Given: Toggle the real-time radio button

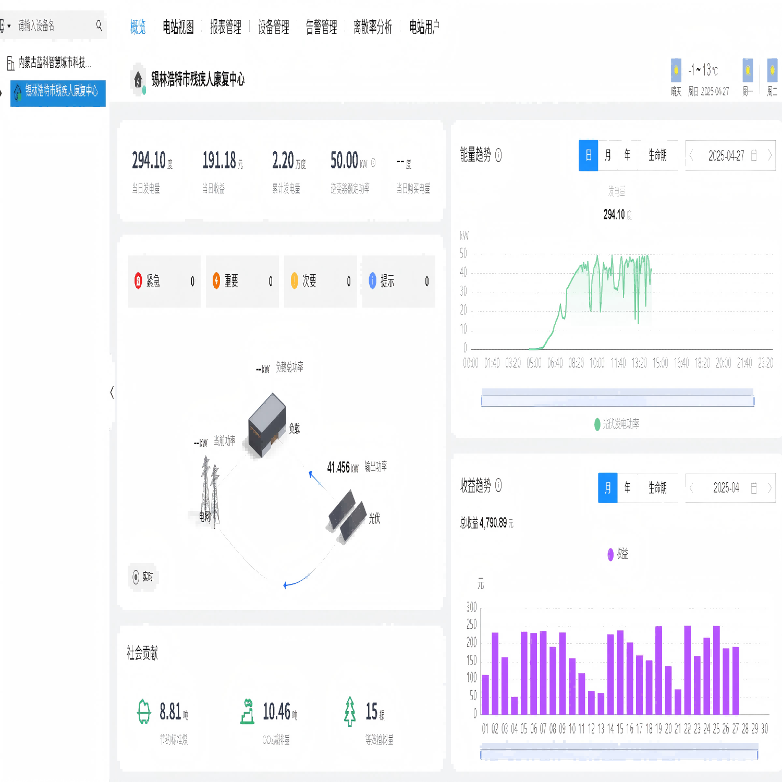Looking at the screenshot, I should coord(136,577).
